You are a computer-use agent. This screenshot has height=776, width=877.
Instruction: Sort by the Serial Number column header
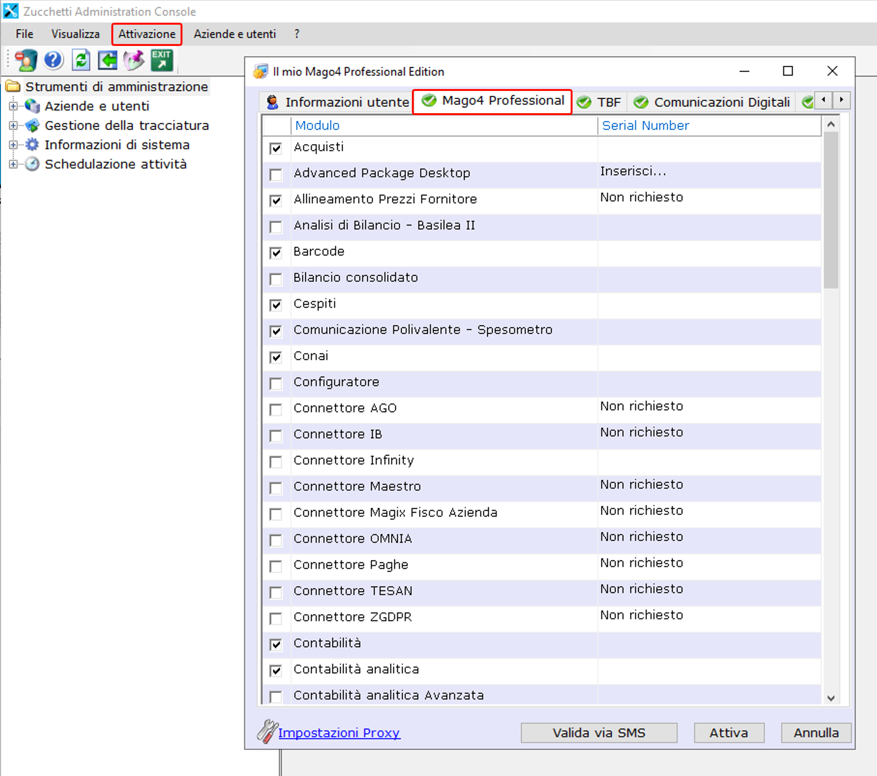tap(710, 126)
